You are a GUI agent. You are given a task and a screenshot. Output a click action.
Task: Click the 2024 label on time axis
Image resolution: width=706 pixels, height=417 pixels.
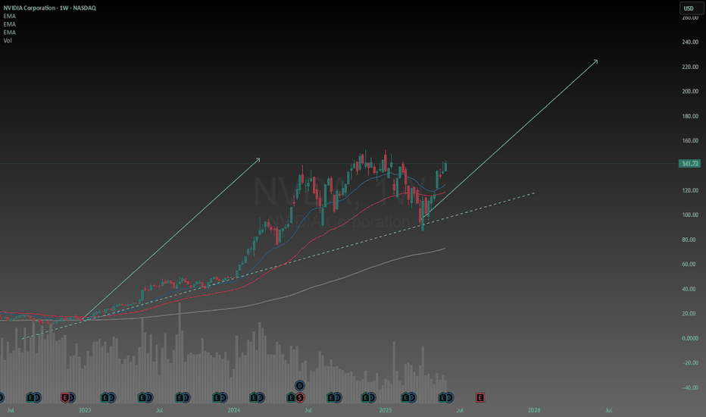pos(233,410)
